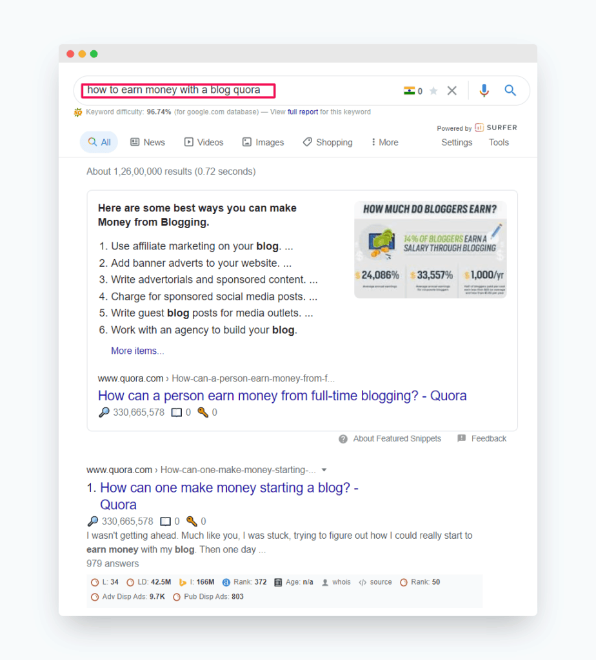
Task: Click the key icon under first result
Action: click(x=192, y=521)
